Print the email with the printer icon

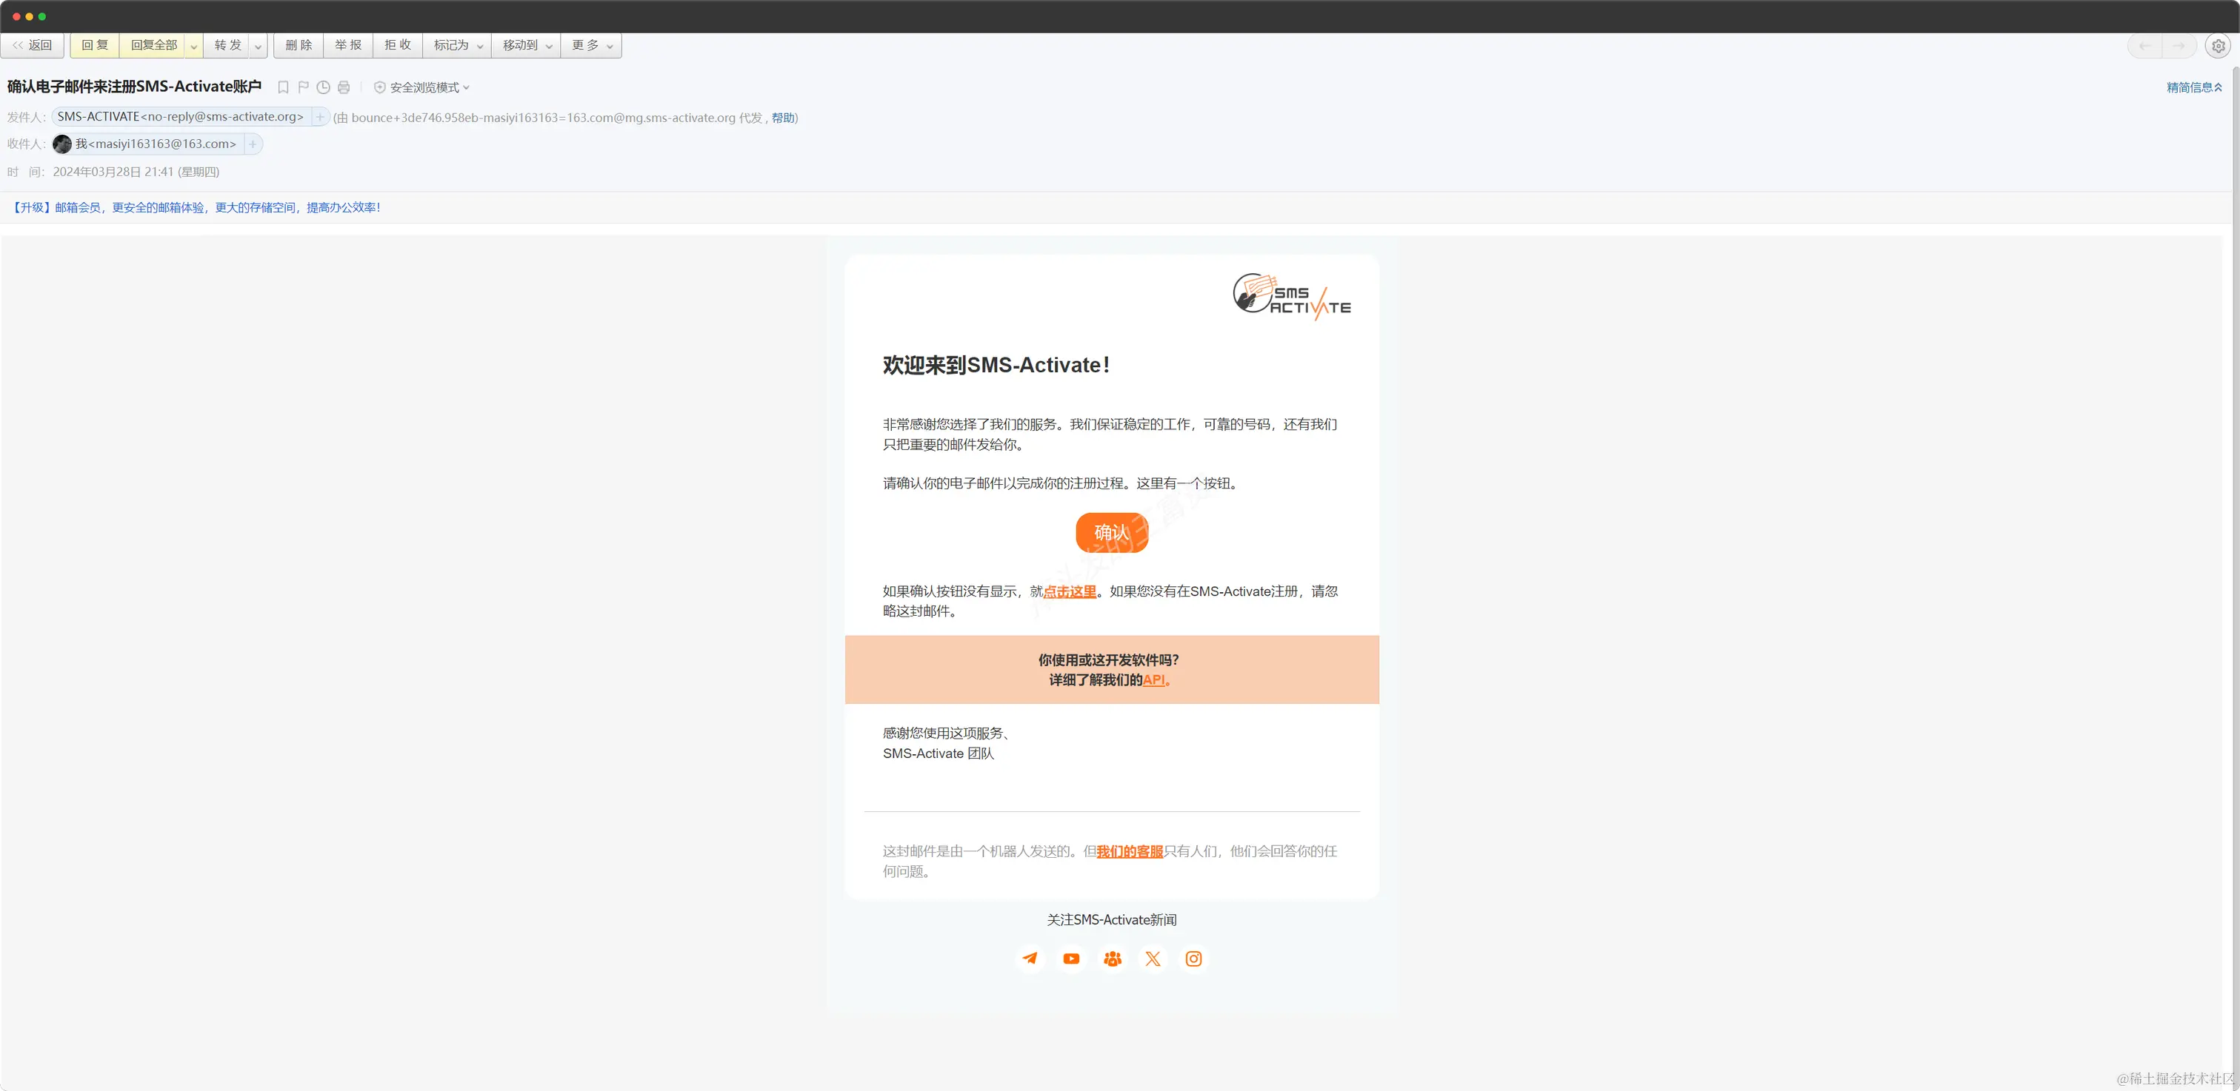[344, 88]
